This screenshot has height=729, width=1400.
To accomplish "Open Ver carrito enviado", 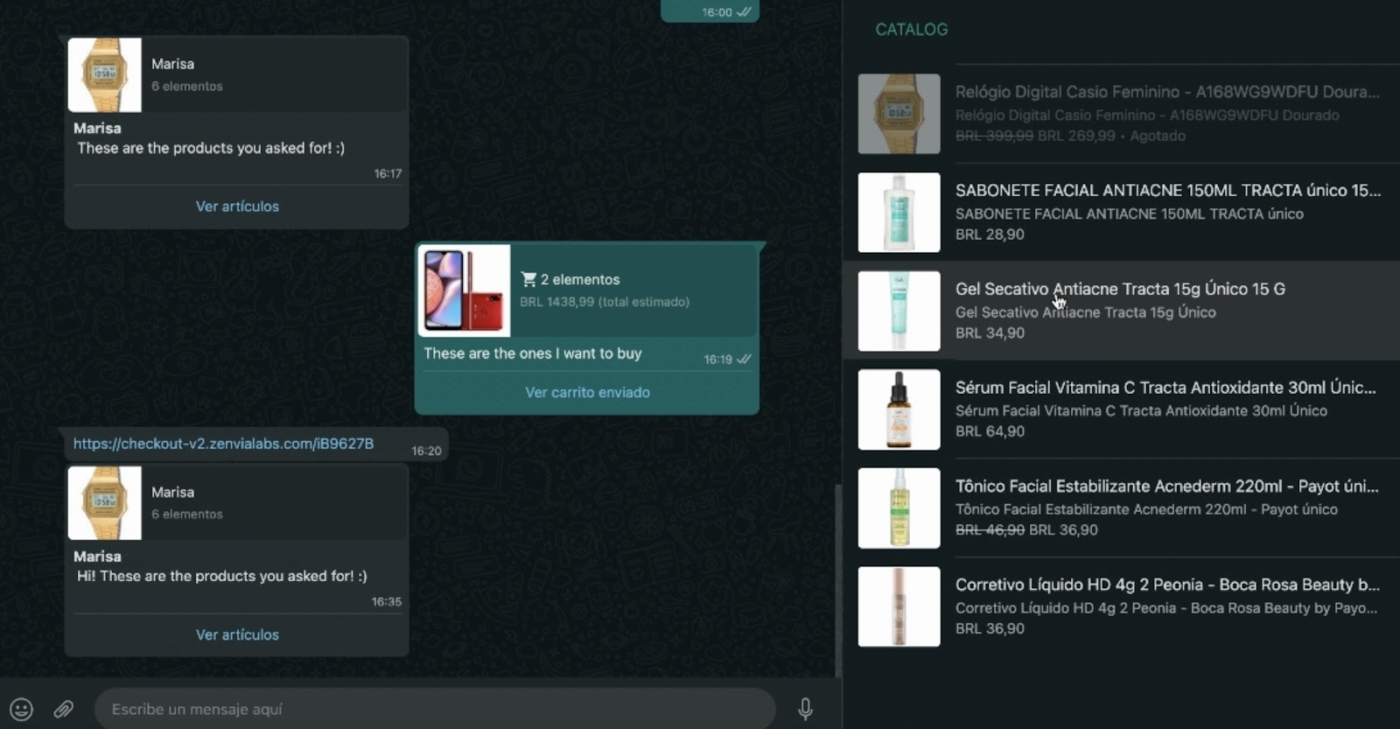I will pos(587,392).
